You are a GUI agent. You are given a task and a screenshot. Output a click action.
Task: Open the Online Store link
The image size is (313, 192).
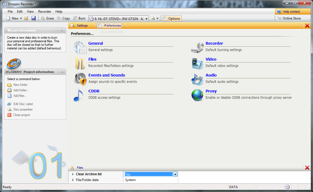pyautogui.click(x=289, y=18)
